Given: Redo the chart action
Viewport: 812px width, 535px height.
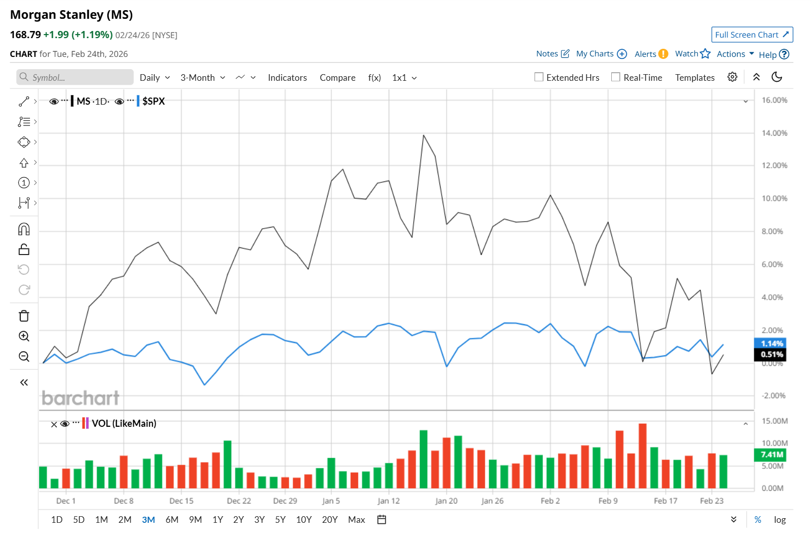Looking at the screenshot, I should click(24, 290).
